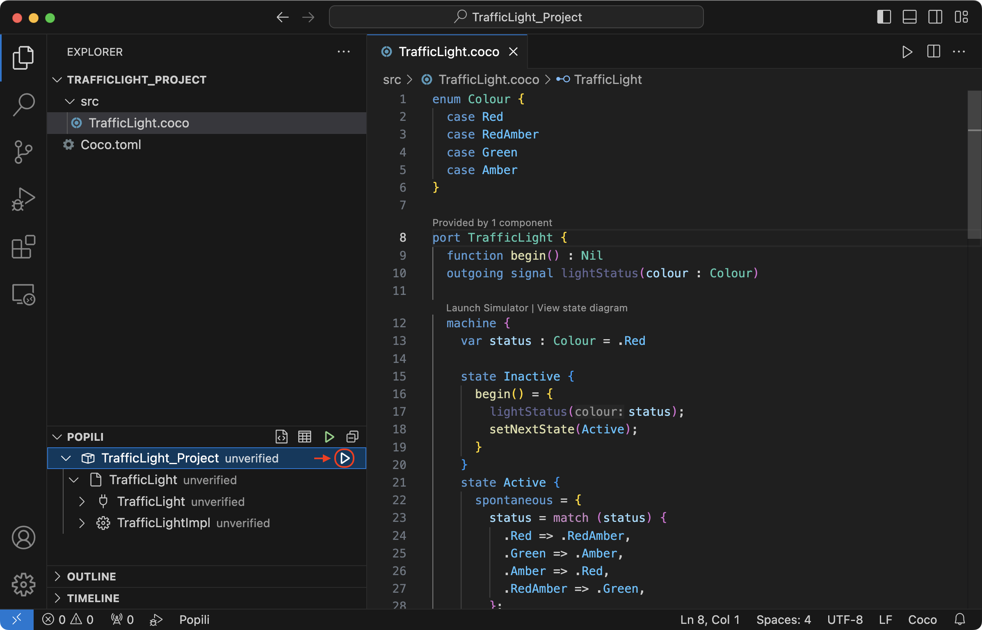This screenshot has width=982, height=630.
Task: Toggle the primary side bar layout icon
Action: [884, 17]
